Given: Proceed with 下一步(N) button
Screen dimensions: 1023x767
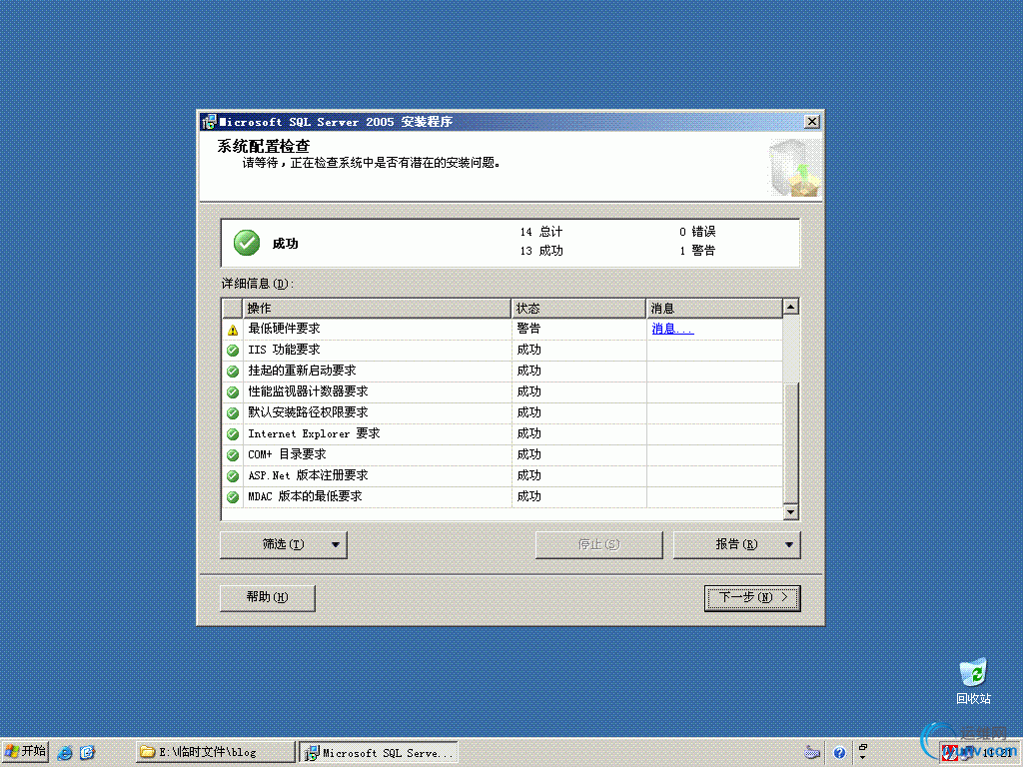Looking at the screenshot, I should click(752, 597).
